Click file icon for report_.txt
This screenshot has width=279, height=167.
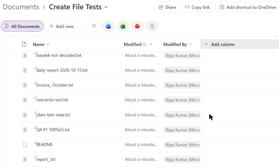[25, 159]
